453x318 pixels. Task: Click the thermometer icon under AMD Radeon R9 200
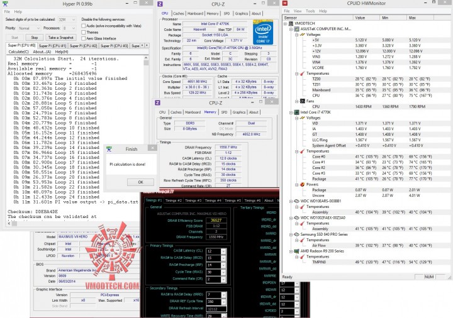[x=303, y=256]
